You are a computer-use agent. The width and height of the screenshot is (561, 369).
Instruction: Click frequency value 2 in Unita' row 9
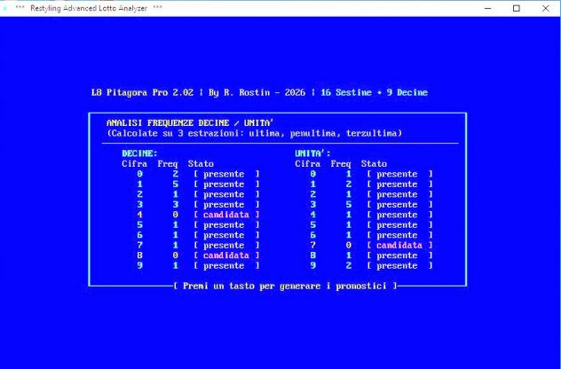(x=349, y=266)
